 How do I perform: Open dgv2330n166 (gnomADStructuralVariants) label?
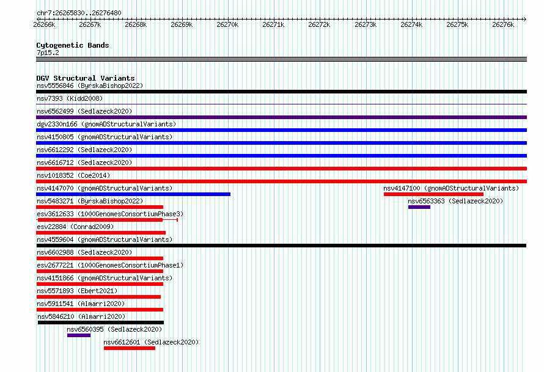coord(106,124)
